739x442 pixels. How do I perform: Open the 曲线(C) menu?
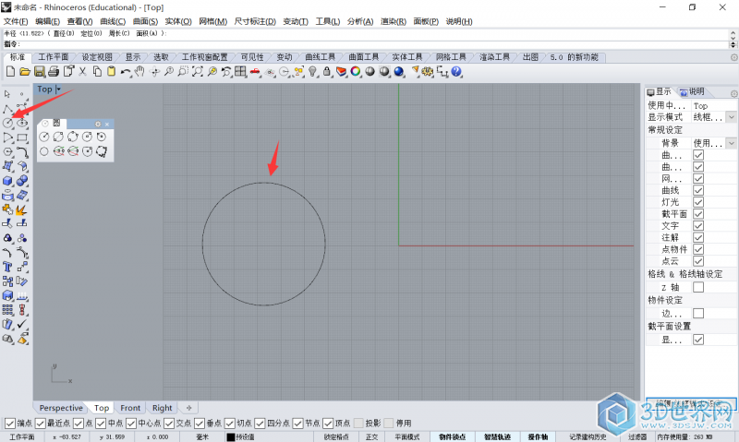click(x=113, y=21)
